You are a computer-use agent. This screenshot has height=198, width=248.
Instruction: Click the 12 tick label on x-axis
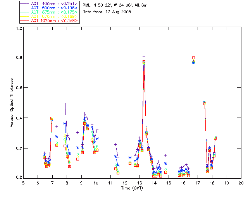coord(125,183)
